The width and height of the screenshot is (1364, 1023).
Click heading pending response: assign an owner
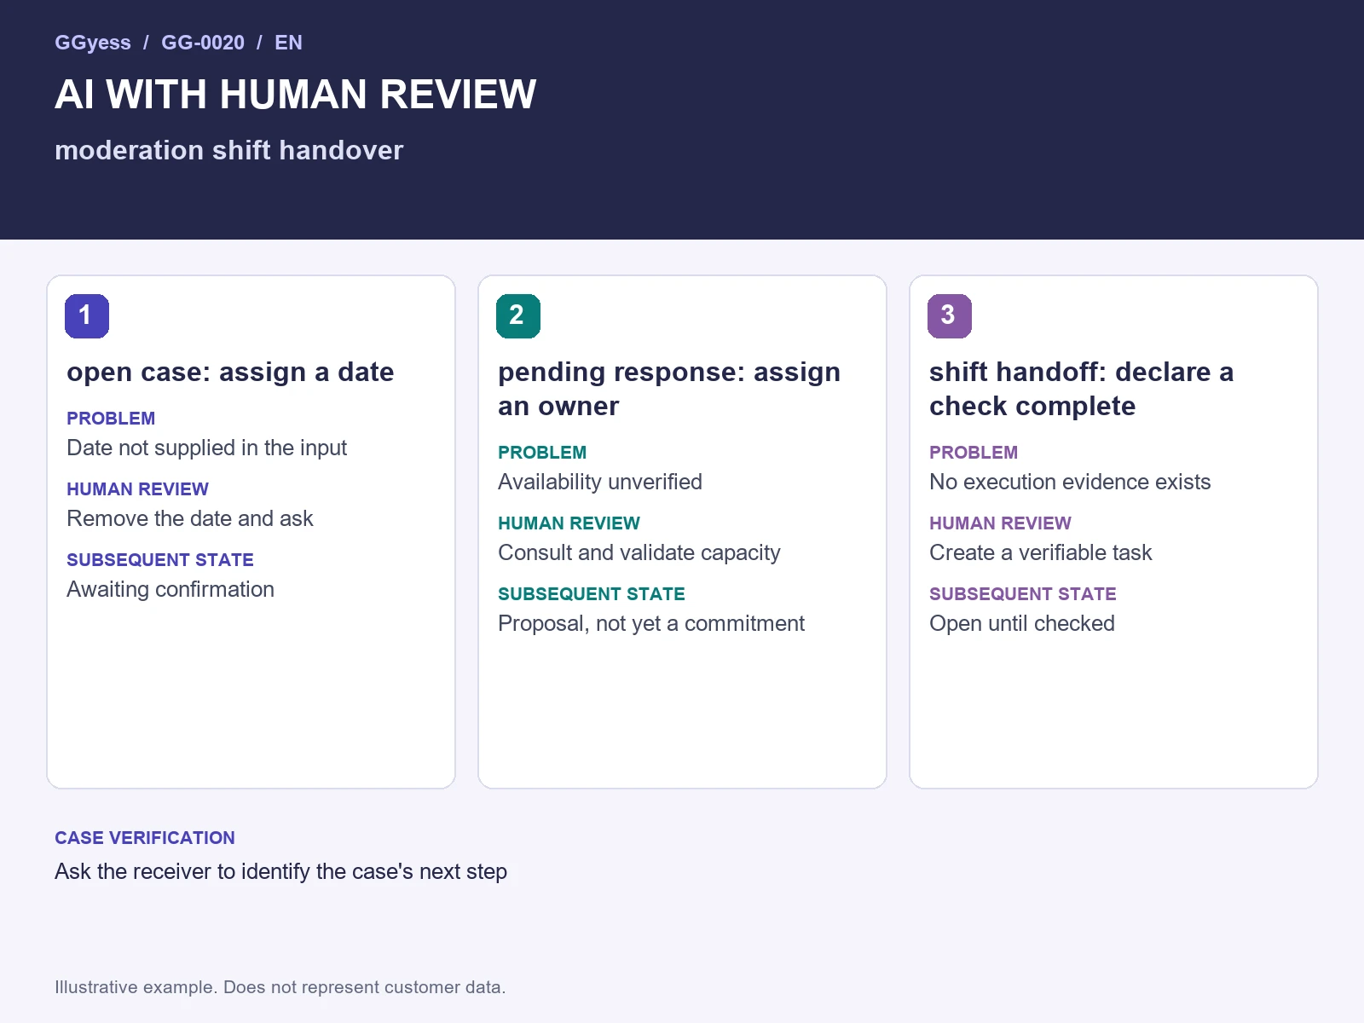tap(669, 389)
